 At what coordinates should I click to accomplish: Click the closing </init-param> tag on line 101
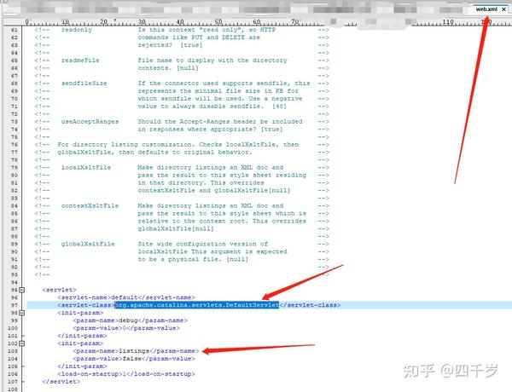[x=82, y=336]
